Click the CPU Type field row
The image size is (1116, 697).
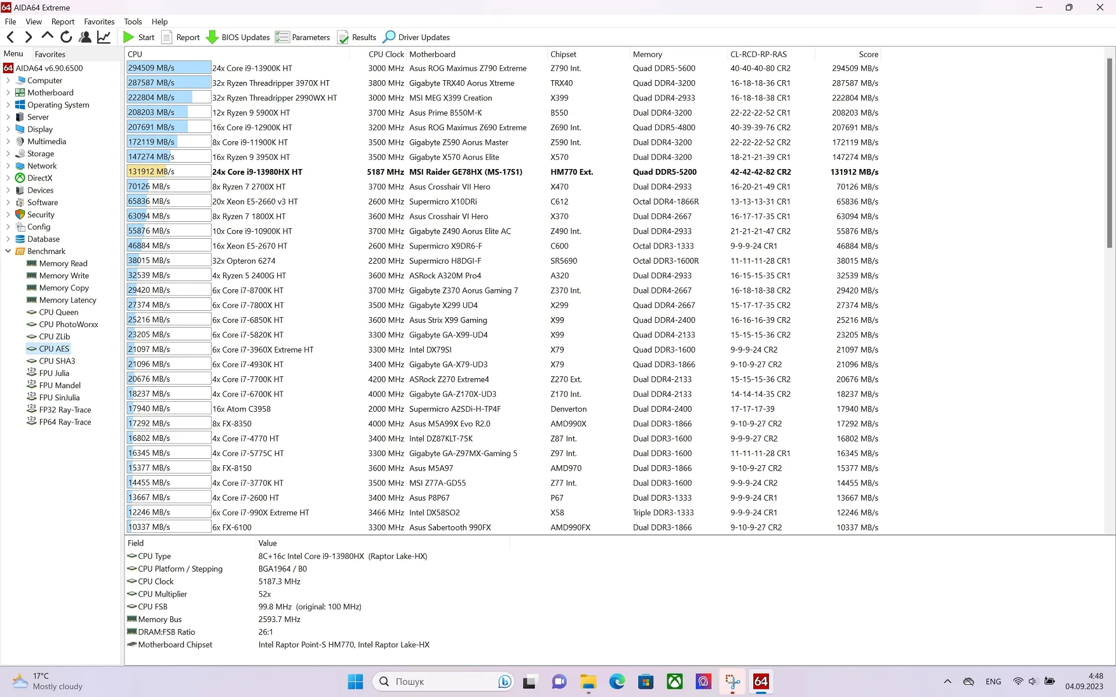click(317, 556)
